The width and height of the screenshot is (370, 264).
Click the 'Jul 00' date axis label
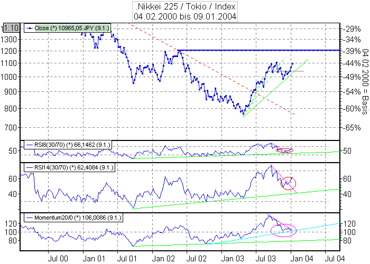[x=58, y=259]
